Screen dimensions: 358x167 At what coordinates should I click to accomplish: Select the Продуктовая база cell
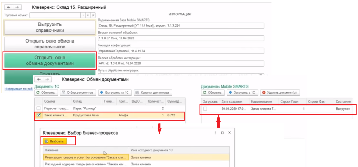87,115
